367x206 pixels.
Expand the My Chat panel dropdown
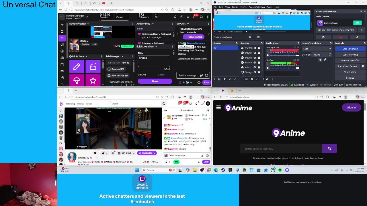pyautogui.click(x=188, y=24)
